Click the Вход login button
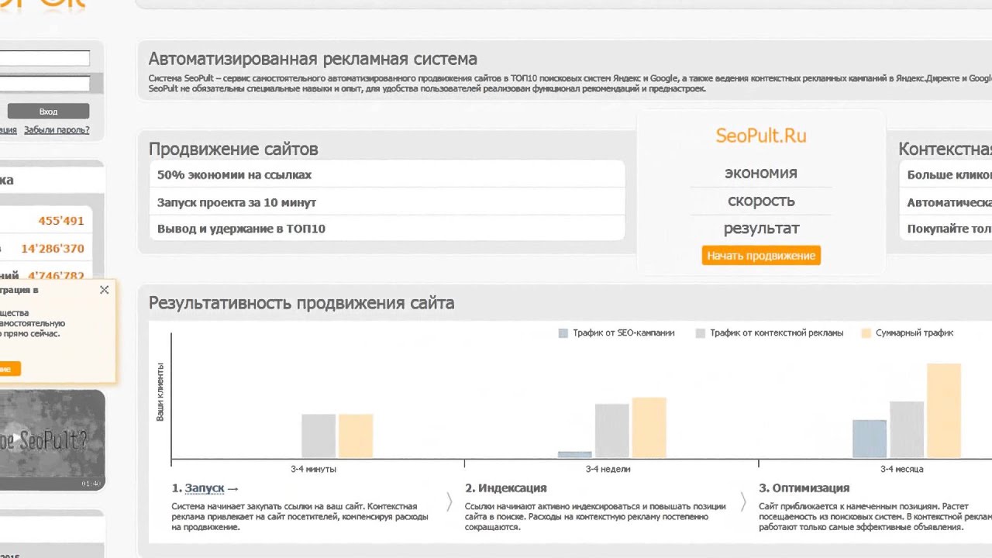 click(48, 112)
